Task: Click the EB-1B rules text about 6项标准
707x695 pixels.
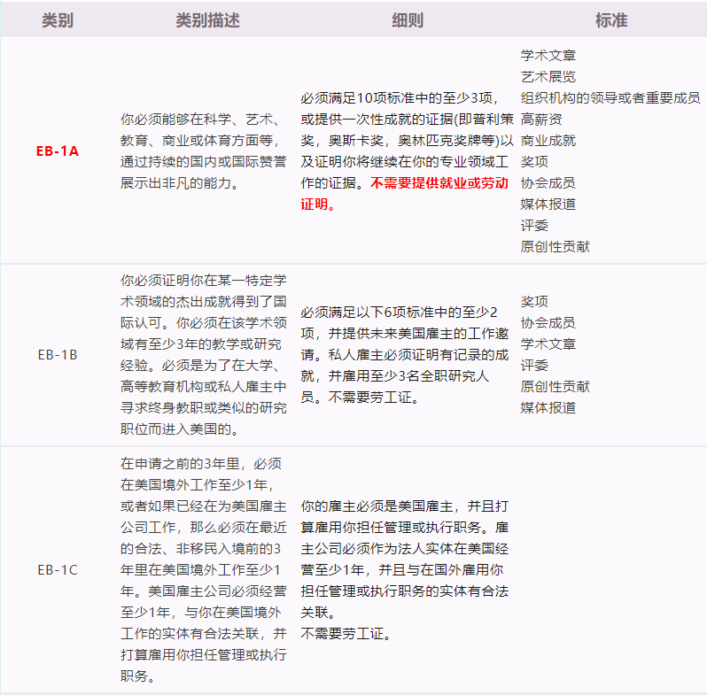Action: coord(403,354)
